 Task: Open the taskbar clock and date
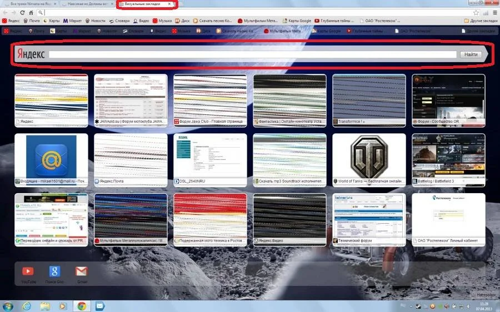click(484, 306)
